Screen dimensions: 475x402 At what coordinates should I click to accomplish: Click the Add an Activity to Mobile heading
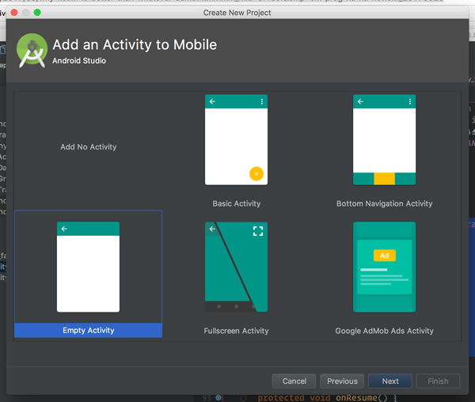point(135,45)
